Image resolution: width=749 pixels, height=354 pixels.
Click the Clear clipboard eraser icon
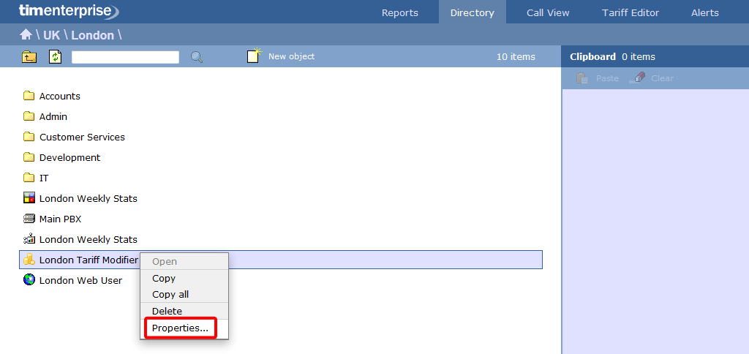click(x=637, y=78)
